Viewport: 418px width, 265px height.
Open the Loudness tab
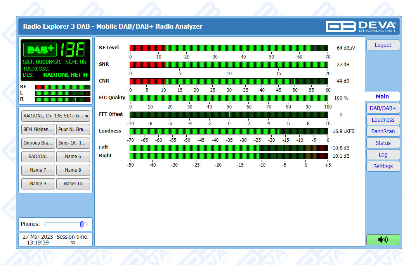pyautogui.click(x=383, y=120)
